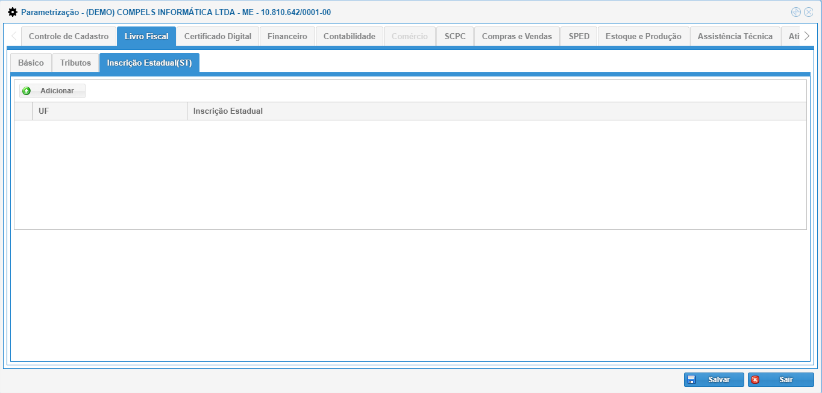This screenshot has width=822, height=393.
Task: Click the Salvar button
Action: (x=714, y=380)
